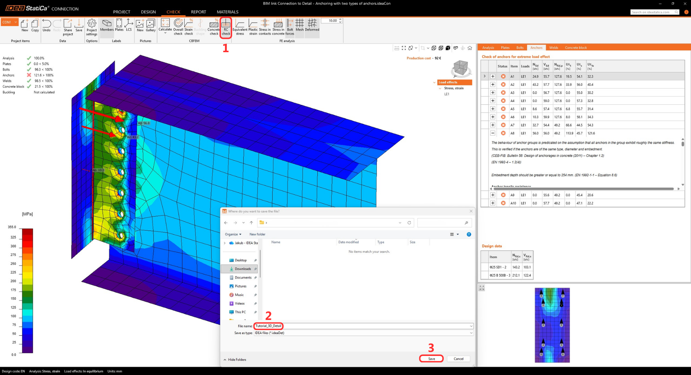
Task: Toggle Members labels
Action: click(x=107, y=26)
